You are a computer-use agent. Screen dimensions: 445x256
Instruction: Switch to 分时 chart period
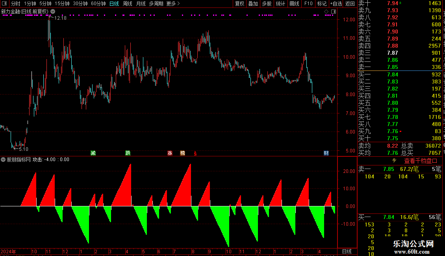[x=16, y=4]
